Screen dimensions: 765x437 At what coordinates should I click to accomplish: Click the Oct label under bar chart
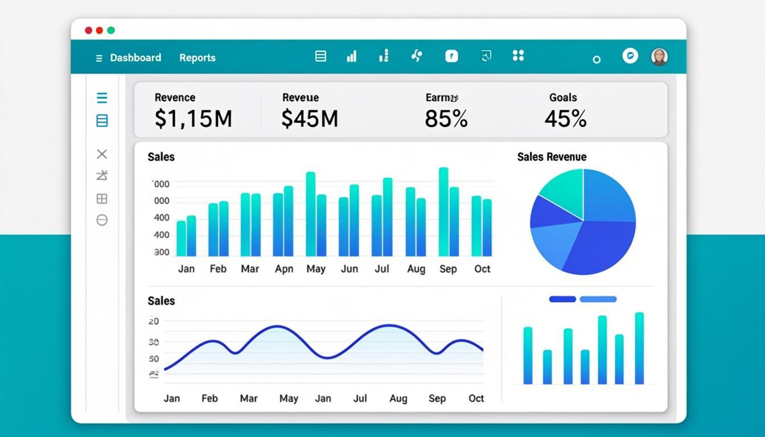coord(482,269)
